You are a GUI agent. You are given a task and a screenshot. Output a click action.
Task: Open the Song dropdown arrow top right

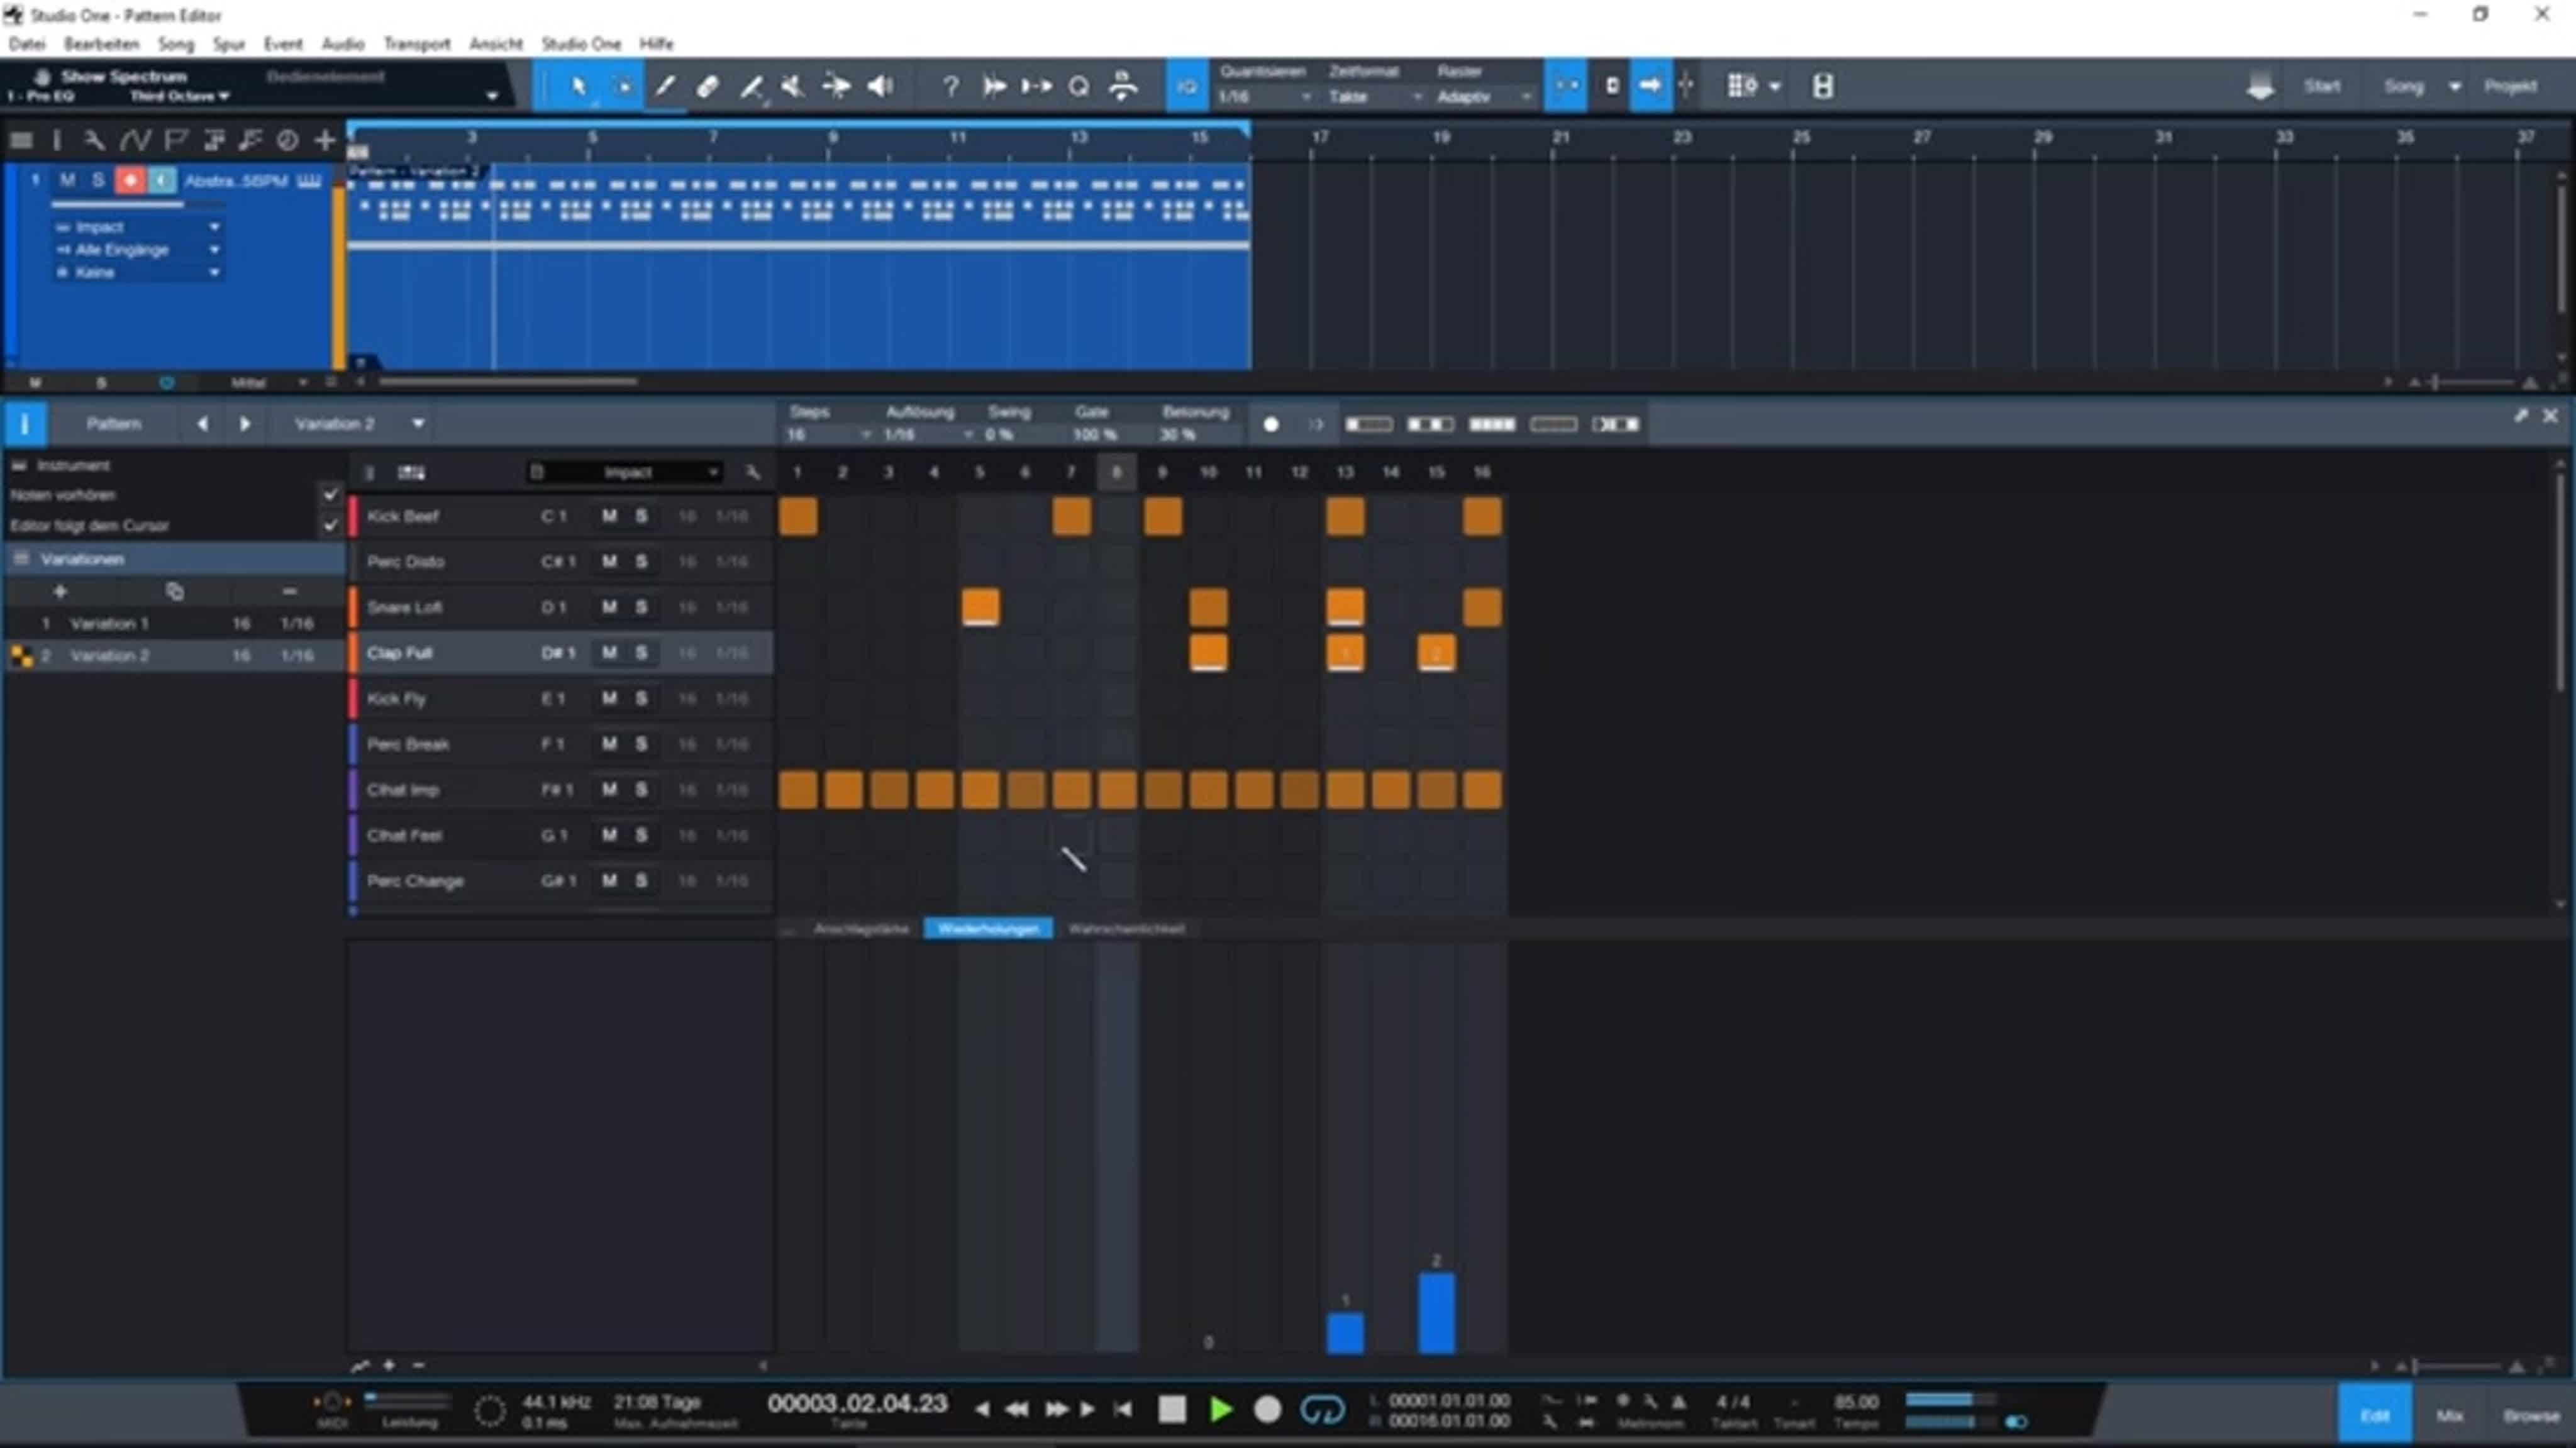click(2454, 87)
